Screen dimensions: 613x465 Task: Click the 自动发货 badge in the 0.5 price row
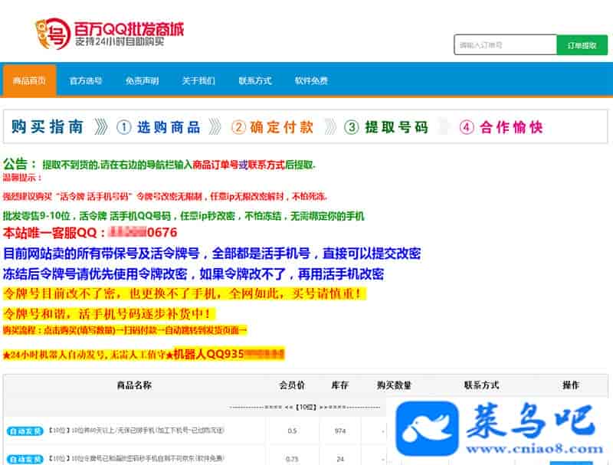tap(25, 431)
